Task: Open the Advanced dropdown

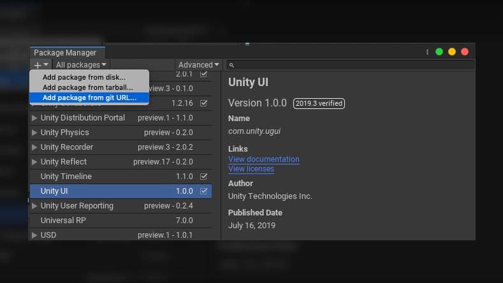Action: tap(199, 65)
